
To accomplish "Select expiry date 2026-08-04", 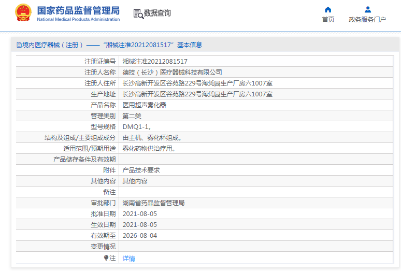I will click(x=140, y=236).
